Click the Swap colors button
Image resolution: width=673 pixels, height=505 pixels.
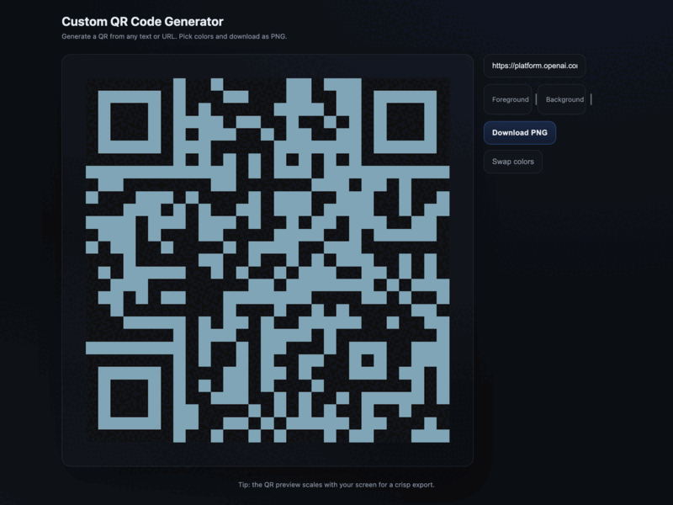513,162
